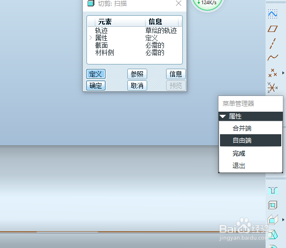Close the 切剪: 扫描 dialog

click(179, 3)
